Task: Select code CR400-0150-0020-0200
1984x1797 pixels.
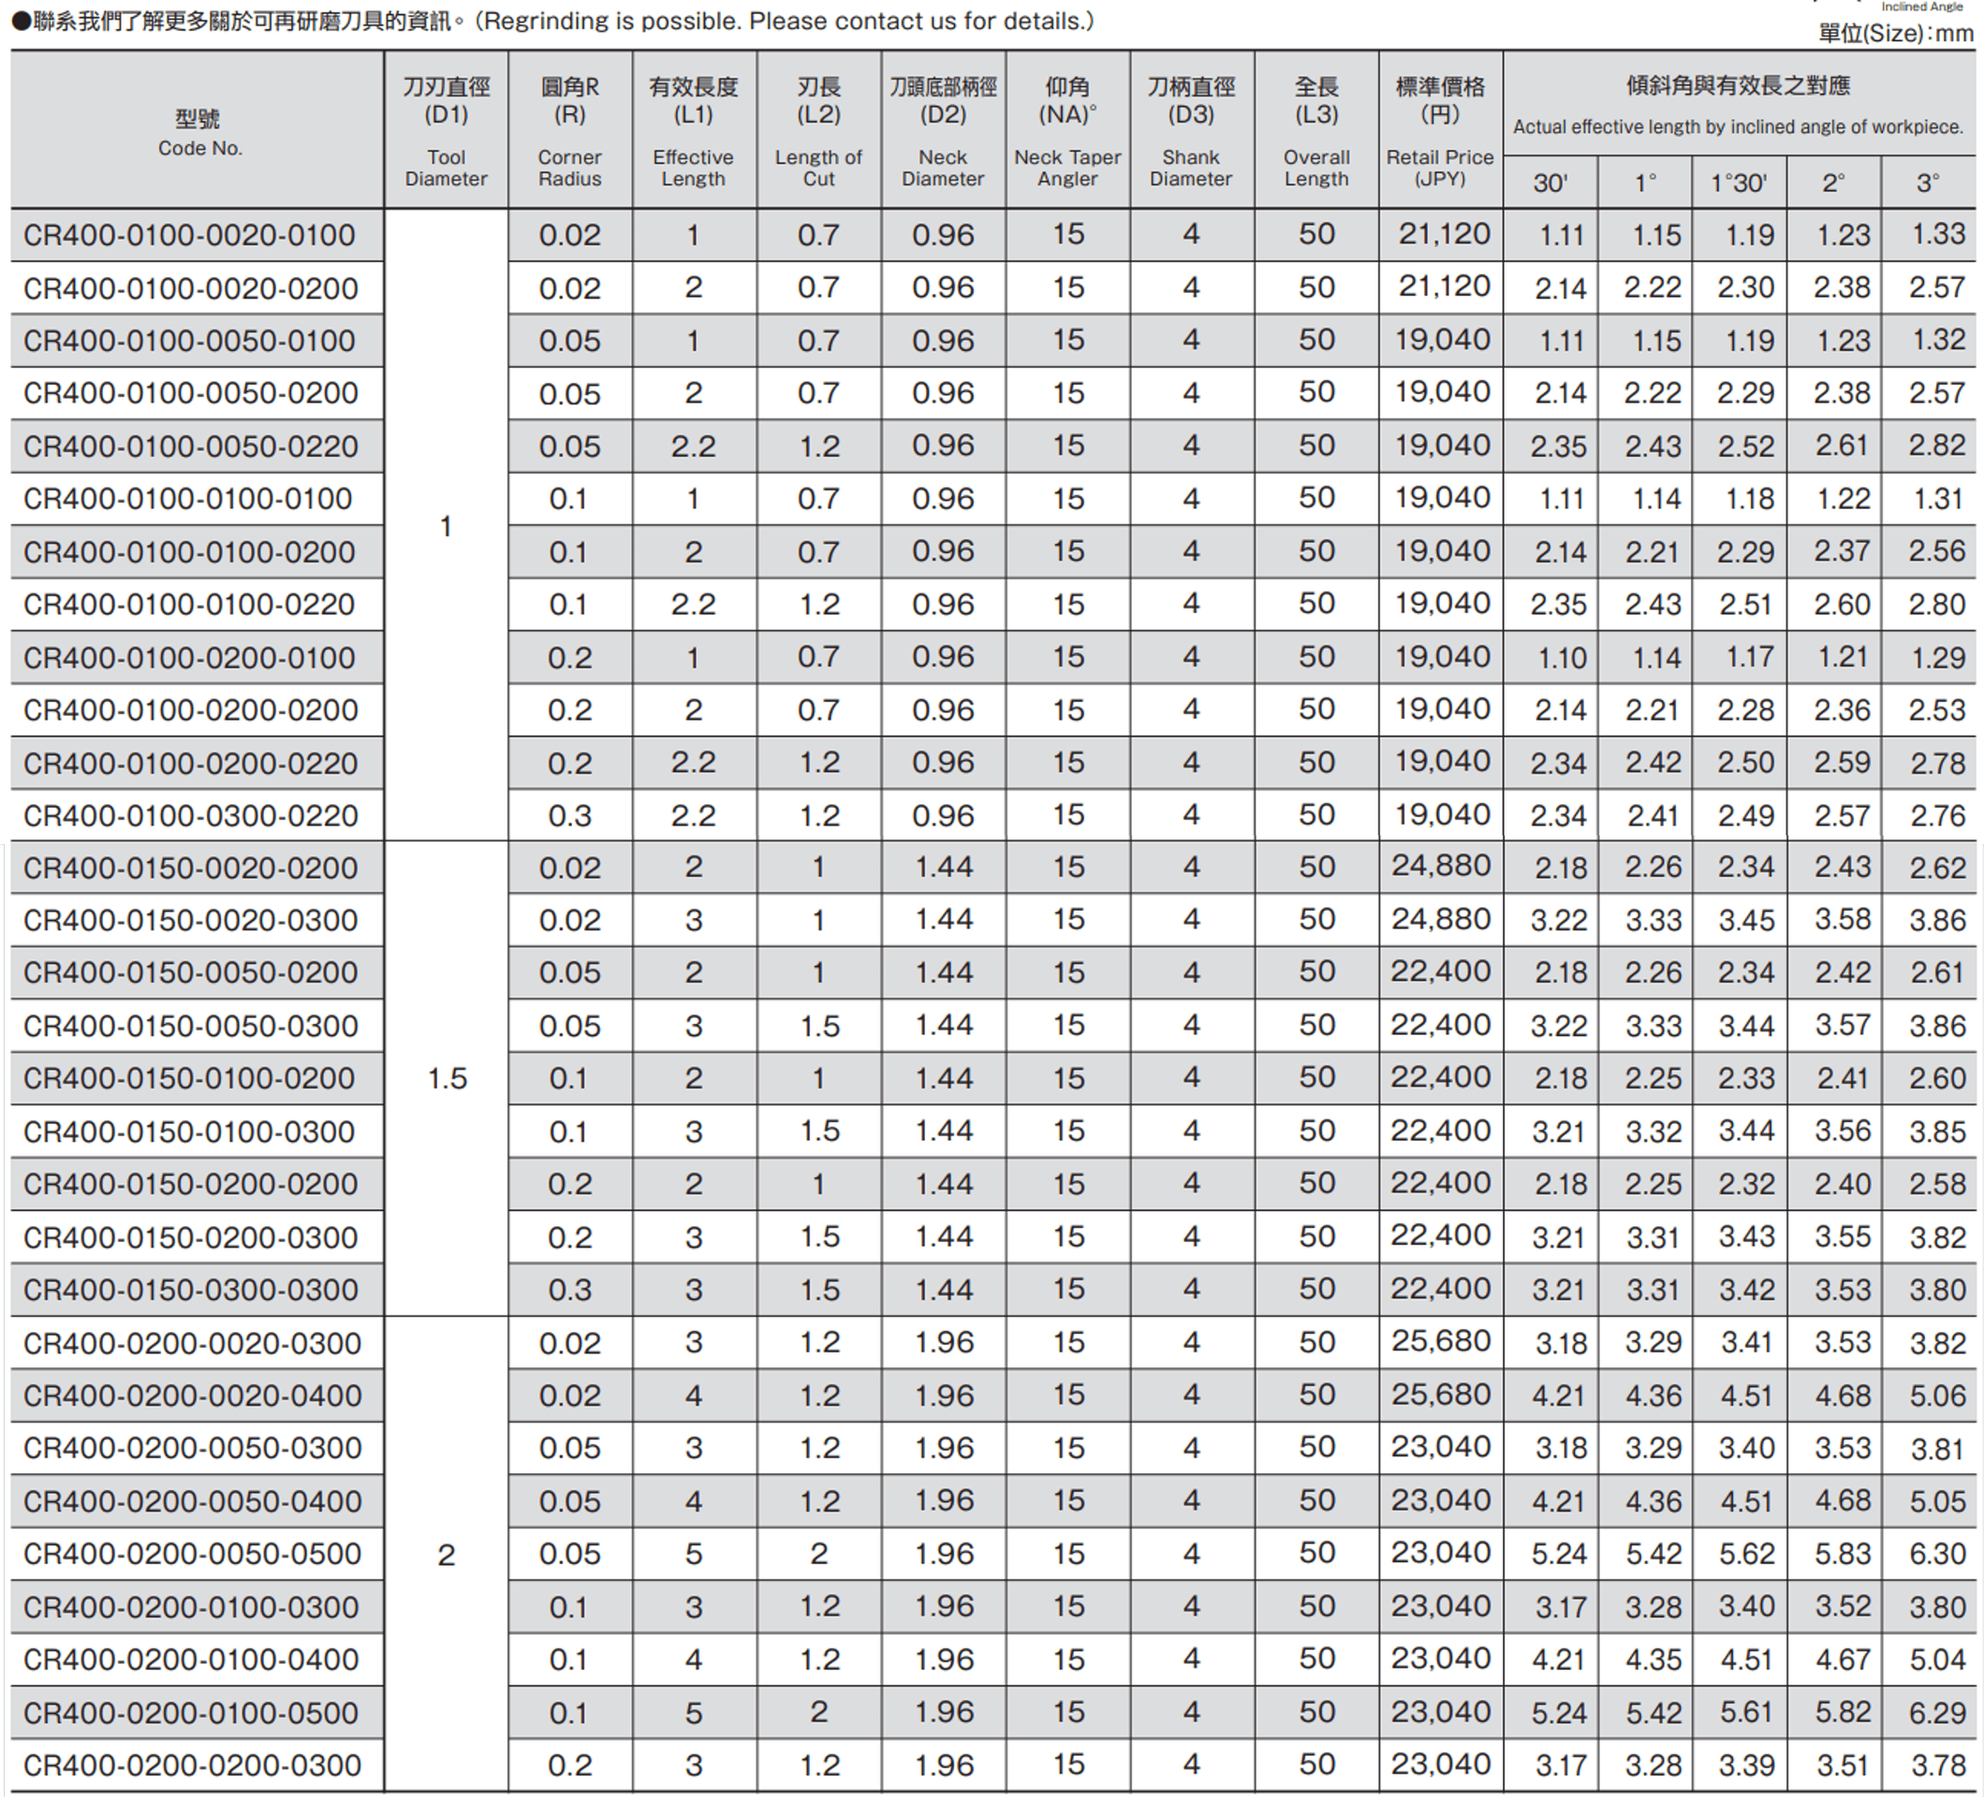Action: tap(190, 869)
